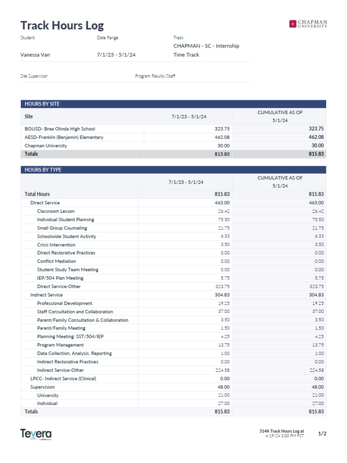The height and width of the screenshot is (463, 347).
Task: Select the BOUSD- Brea Olinda High School row
Action: pyautogui.click(x=60, y=129)
